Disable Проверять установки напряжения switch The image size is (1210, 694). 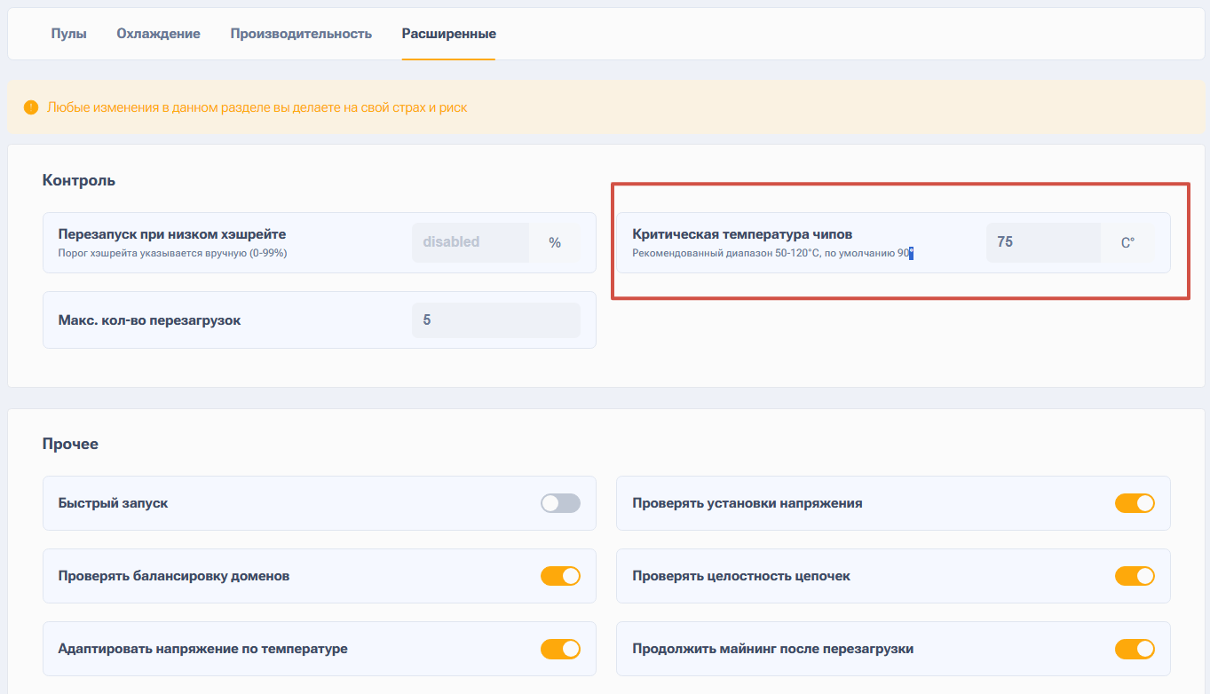coord(1135,503)
